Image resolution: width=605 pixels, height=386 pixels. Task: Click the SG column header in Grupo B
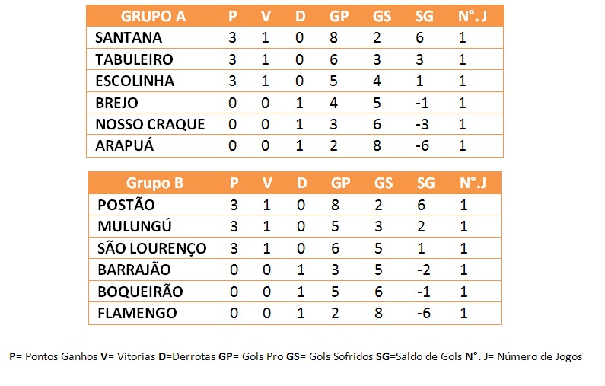(425, 183)
